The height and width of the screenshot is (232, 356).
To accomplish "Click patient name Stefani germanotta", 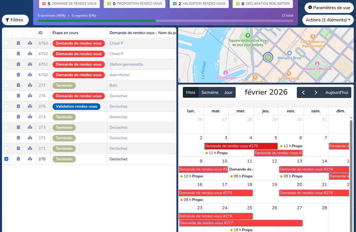I will (x=126, y=64).
